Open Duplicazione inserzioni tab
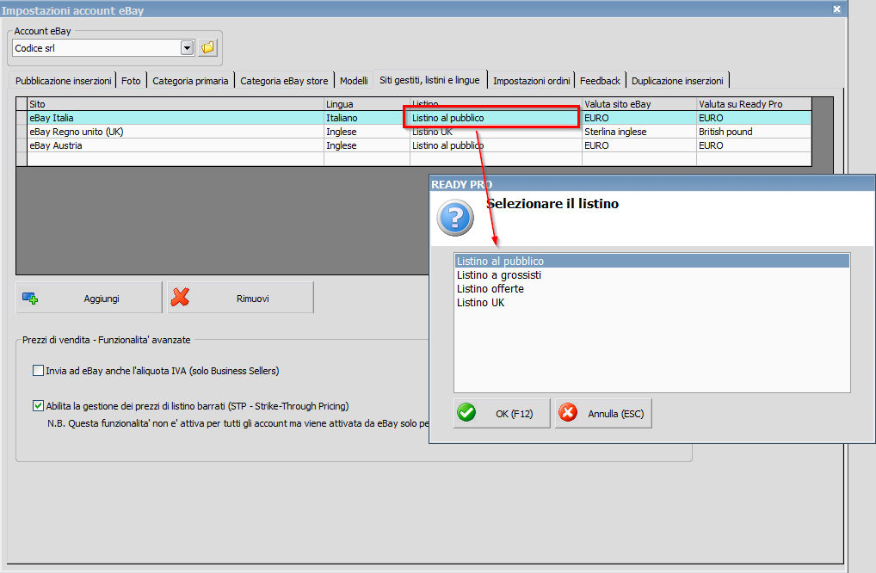The height and width of the screenshot is (573, 876). point(677,81)
